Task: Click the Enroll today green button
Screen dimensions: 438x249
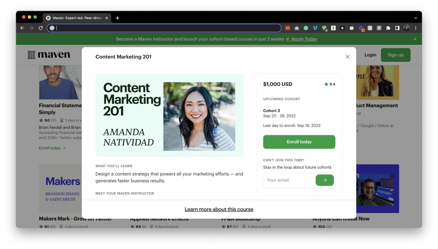Action: point(299,142)
